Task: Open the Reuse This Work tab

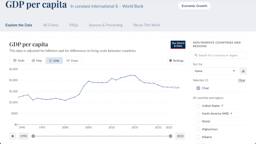Action: click(147, 25)
